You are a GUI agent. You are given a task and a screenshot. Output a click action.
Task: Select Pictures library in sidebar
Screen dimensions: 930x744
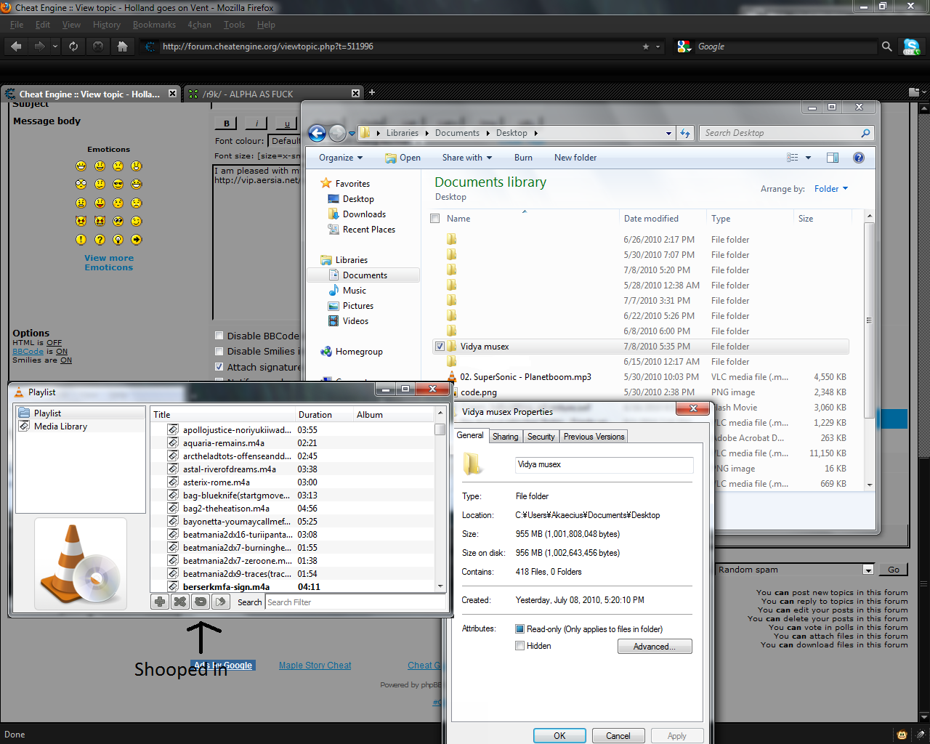[x=357, y=306]
